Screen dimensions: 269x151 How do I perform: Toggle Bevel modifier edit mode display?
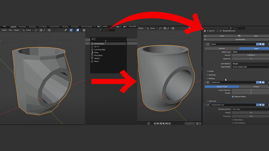(257, 44)
